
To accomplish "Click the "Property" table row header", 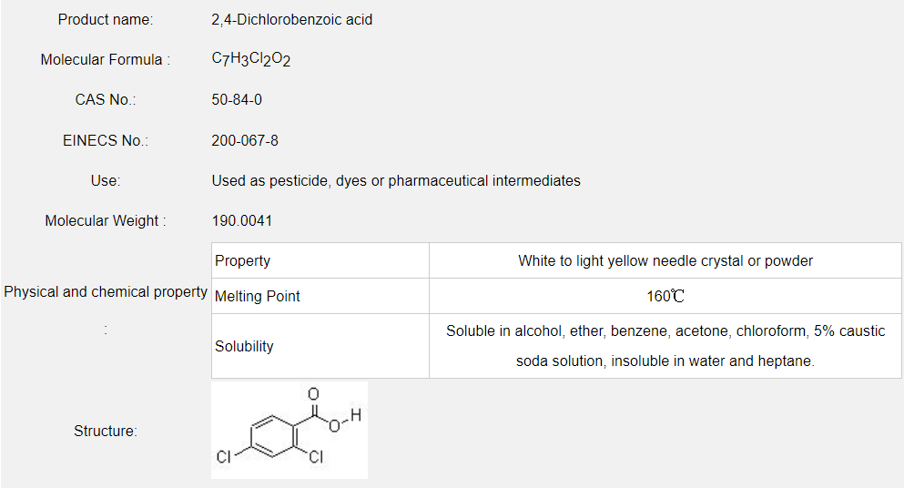I will click(243, 260).
